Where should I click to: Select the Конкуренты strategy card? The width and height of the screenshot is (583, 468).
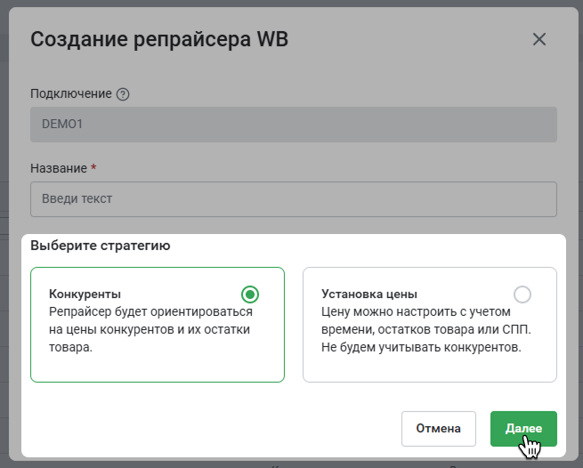click(x=158, y=325)
